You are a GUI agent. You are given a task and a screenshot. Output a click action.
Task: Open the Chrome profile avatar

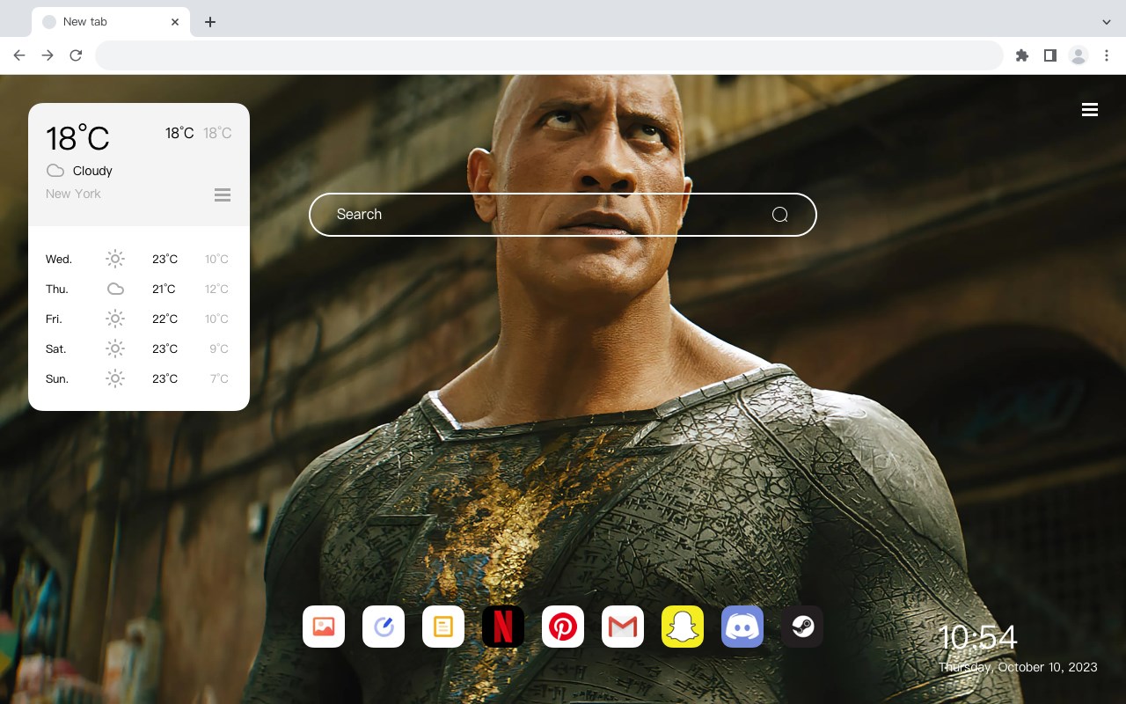click(1078, 55)
